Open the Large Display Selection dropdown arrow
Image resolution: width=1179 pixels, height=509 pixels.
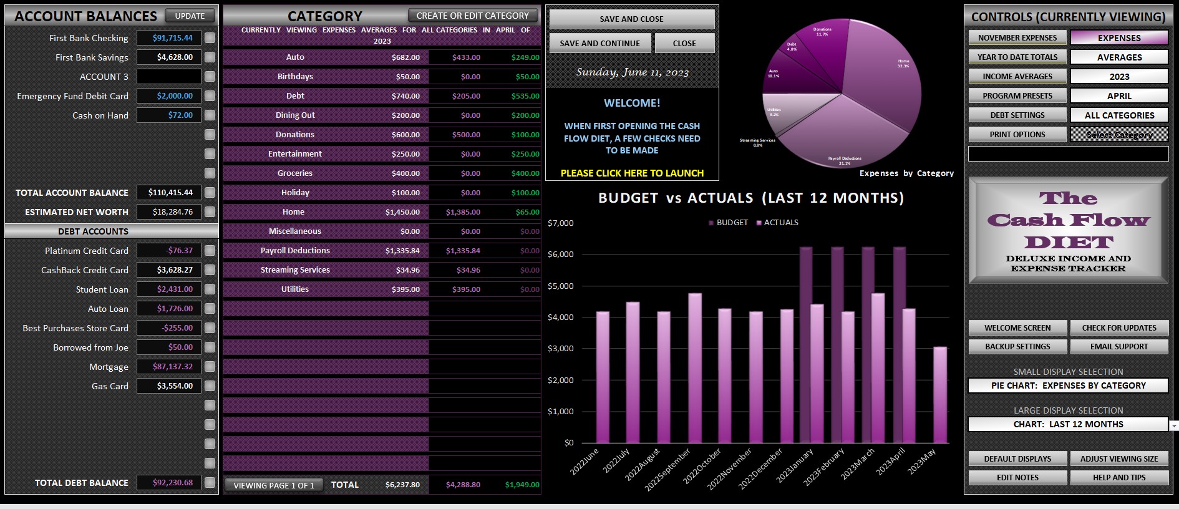[x=1174, y=425]
